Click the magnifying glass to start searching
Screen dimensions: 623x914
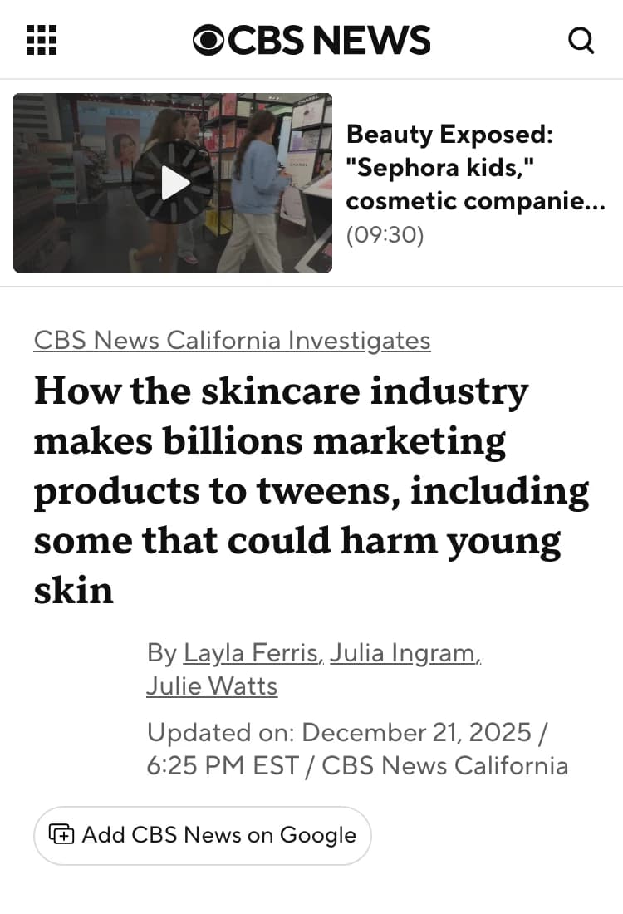coord(581,39)
